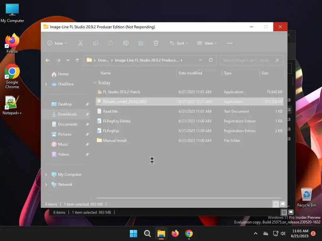Screen dimensions: 322x241
Task: Click the Date modified column header
Action: coord(190,73)
